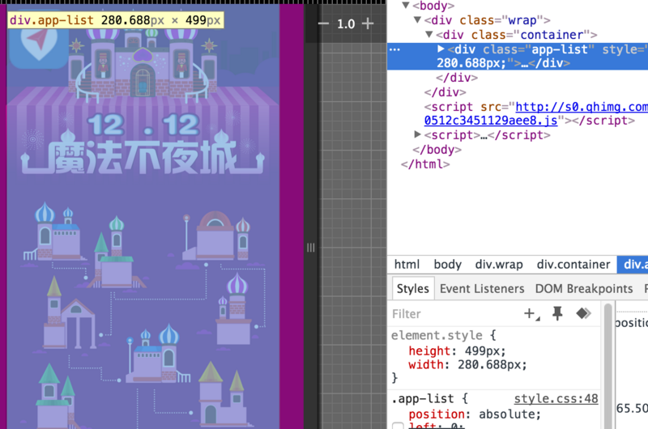Select the highlighted div.a breadcrumb
648x429 pixels.
click(x=633, y=264)
